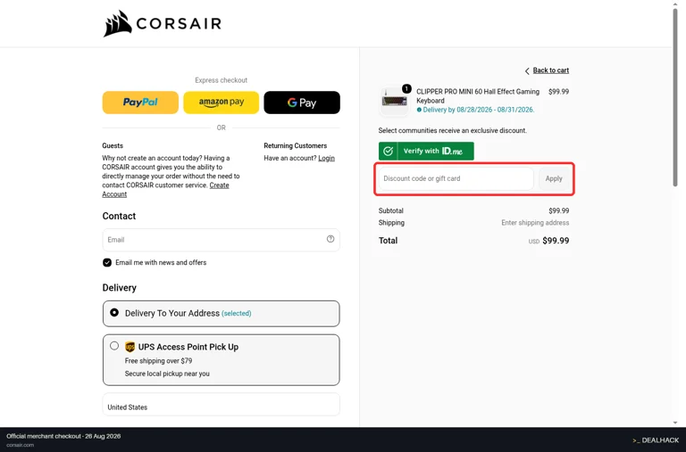Focus the Discount code or gift card field
Screen dimensions: 686x452
tap(456, 178)
